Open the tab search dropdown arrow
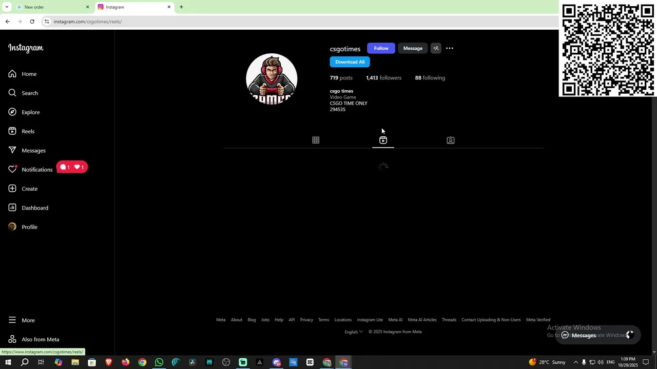 tap(7, 7)
